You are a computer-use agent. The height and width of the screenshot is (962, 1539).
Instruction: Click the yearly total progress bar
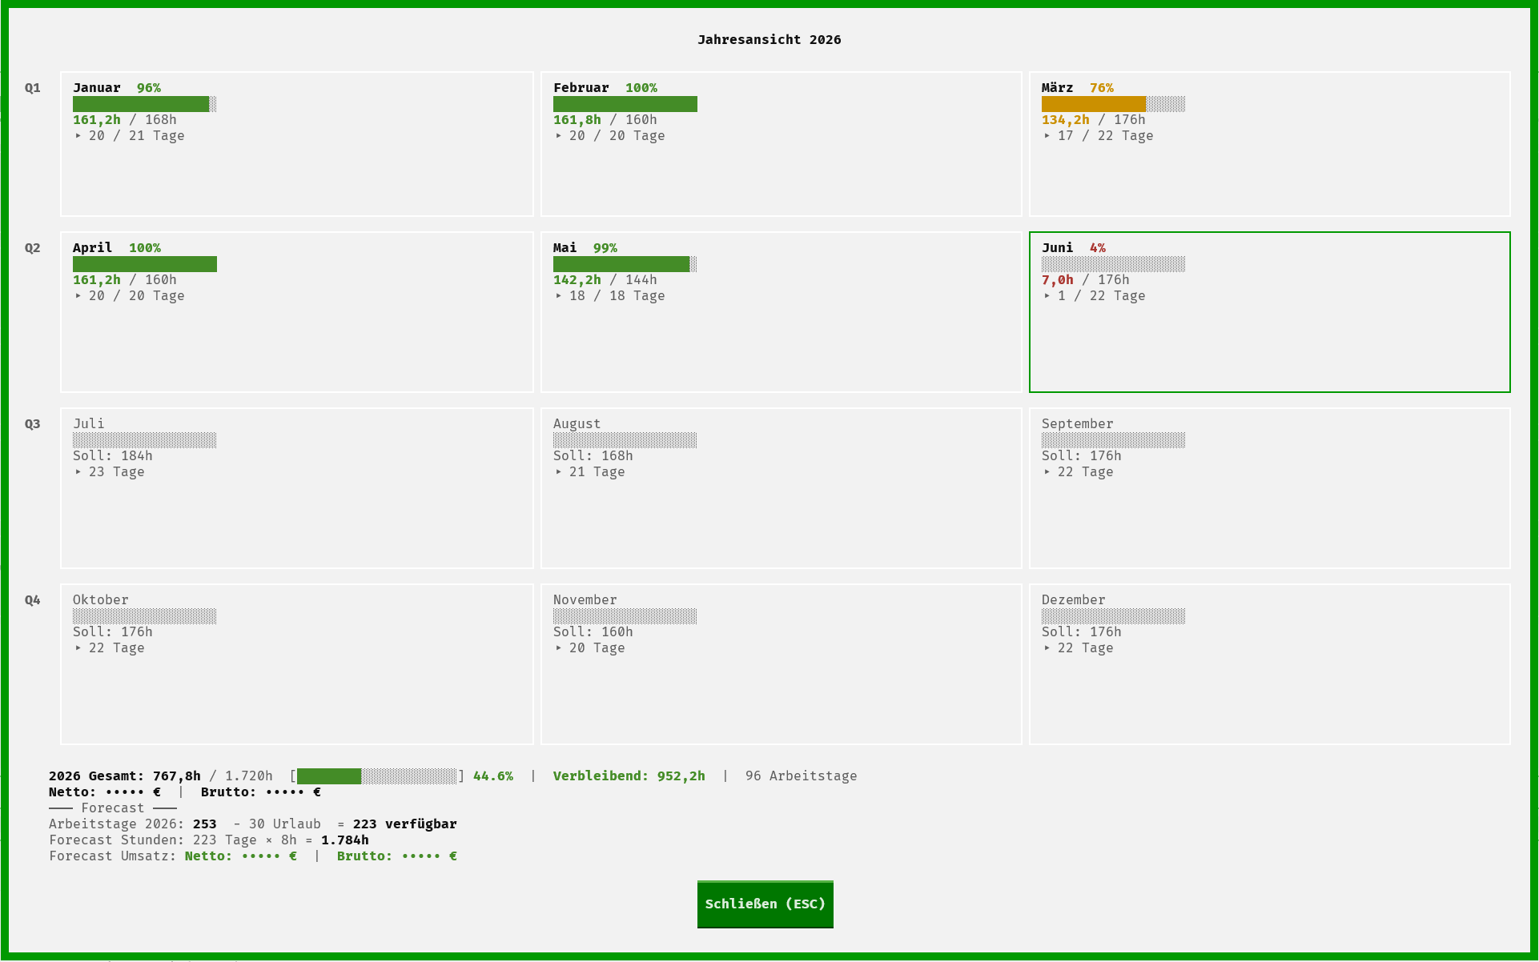(x=377, y=776)
